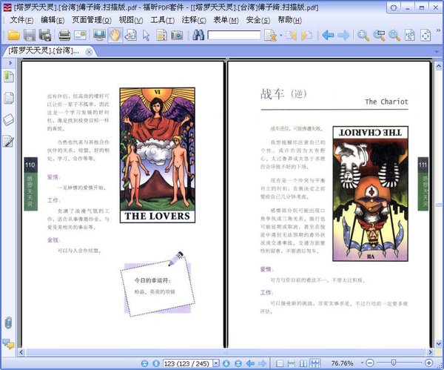Viewport: 444px width, 370px height.
Task: Open the 帮助(H) menu
Action: pos(289,20)
